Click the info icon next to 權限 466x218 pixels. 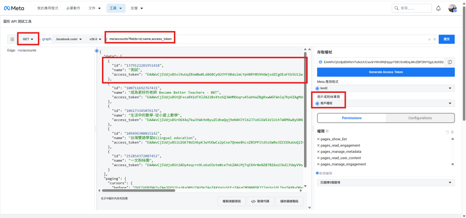[327, 131]
